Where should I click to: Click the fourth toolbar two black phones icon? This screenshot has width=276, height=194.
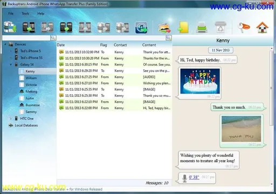coord(66,27)
